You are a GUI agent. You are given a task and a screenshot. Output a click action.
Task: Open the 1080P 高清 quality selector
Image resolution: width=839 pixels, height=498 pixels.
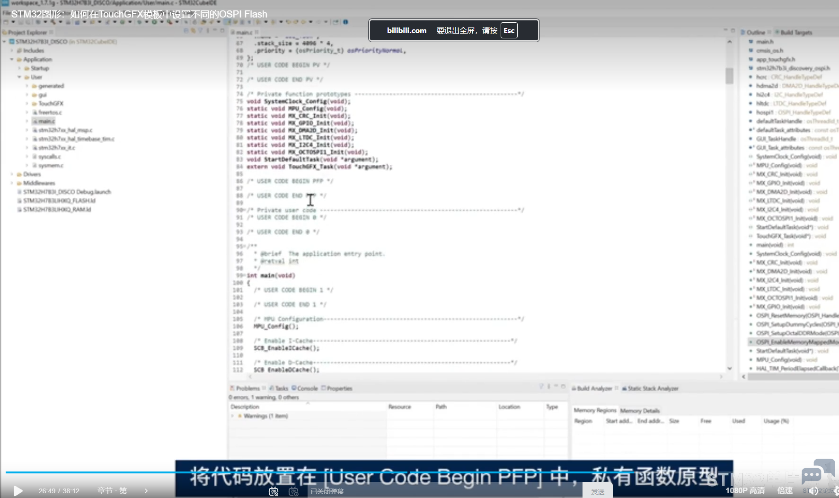745,490
